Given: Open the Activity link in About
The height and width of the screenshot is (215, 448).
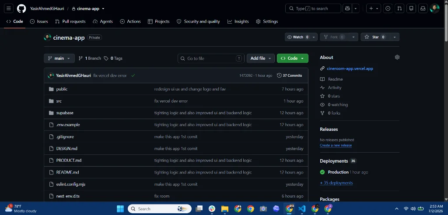Looking at the screenshot, I should pyautogui.click(x=335, y=88).
